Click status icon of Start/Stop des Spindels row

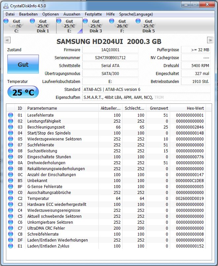point(11,133)
